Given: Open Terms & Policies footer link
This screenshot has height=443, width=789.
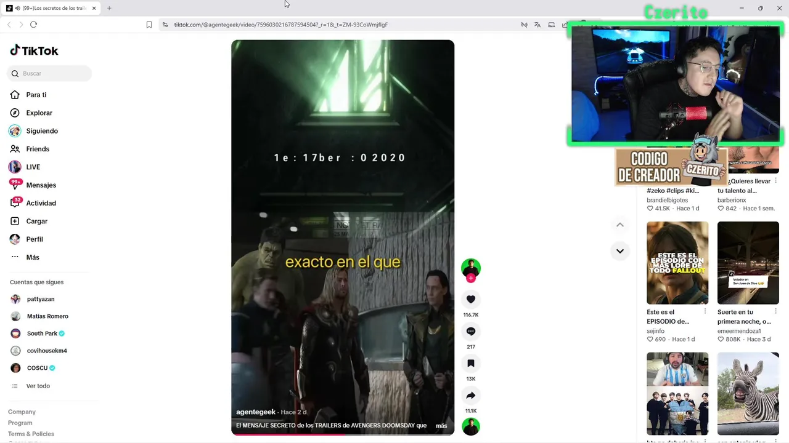Looking at the screenshot, I should click(31, 434).
